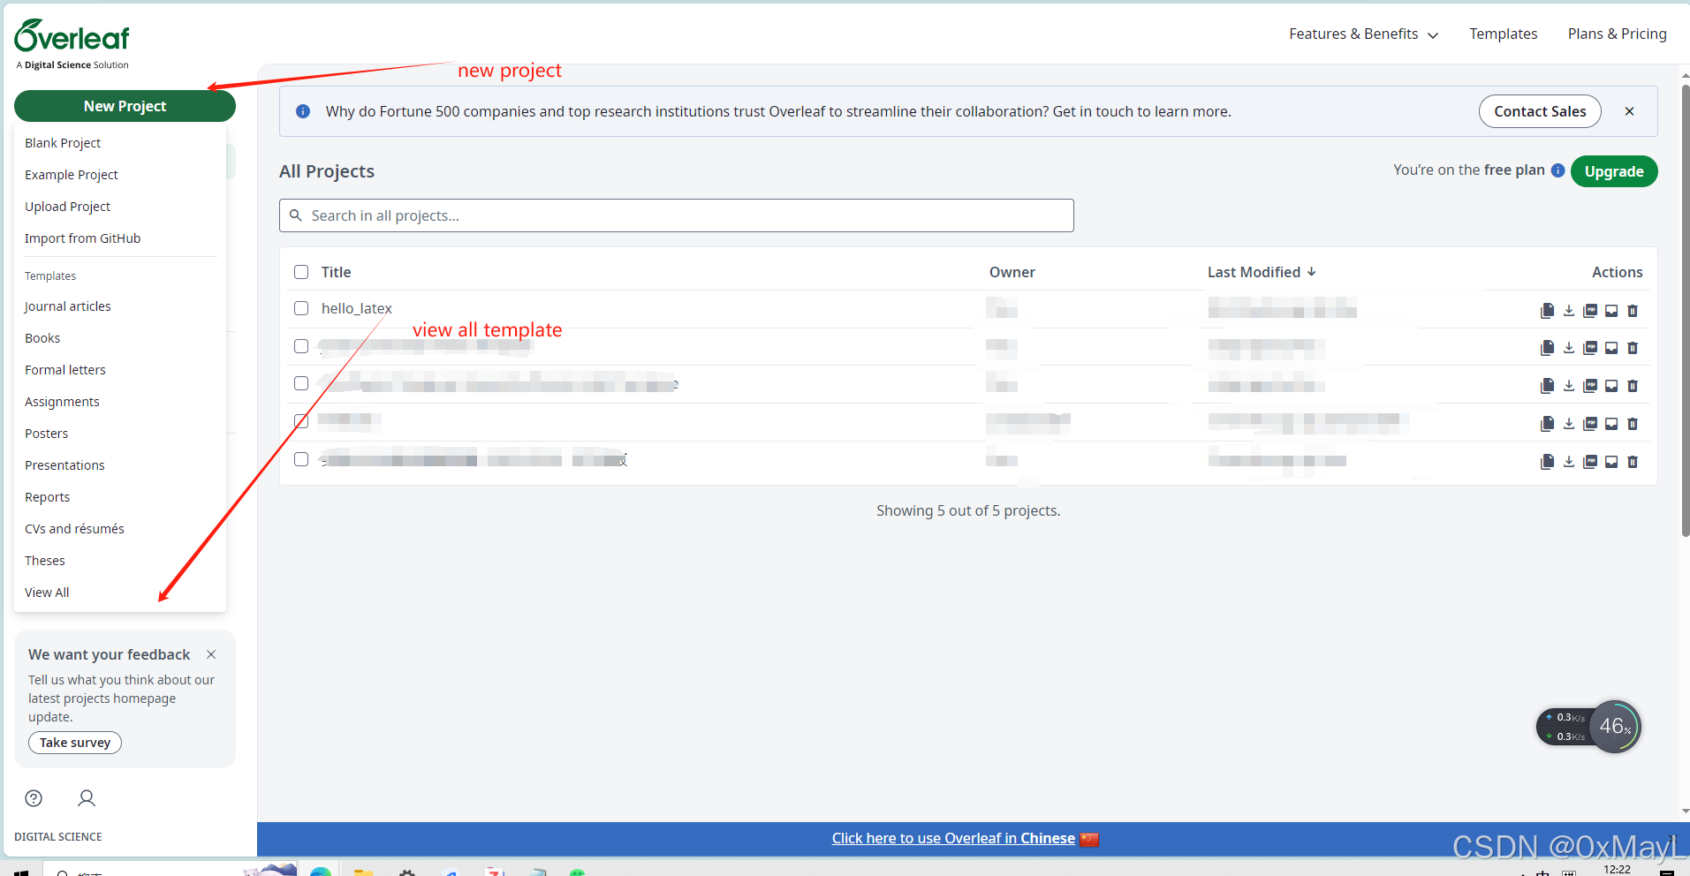Image resolution: width=1690 pixels, height=876 pixels.
Task: Click info icon beside free plan
Action: (x=1558, y=170)
